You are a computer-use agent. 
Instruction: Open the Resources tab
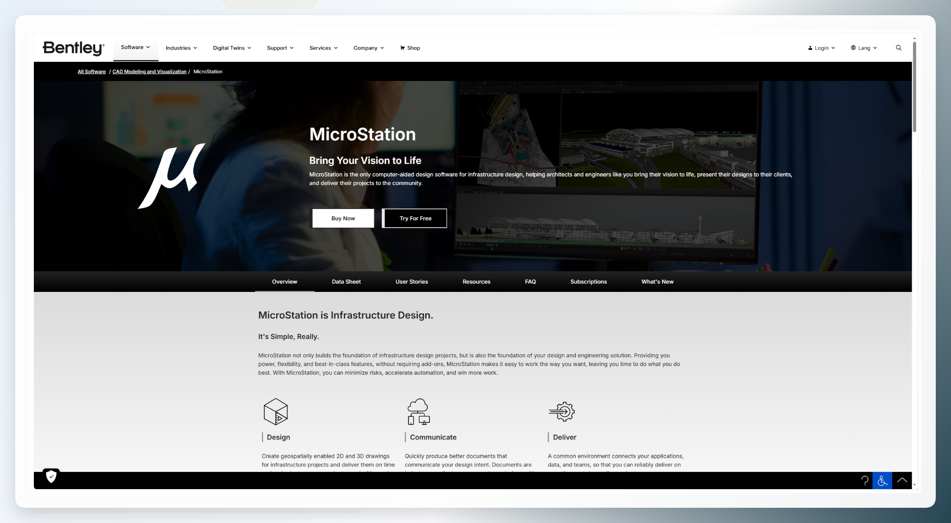pyautogui.click(x=476, y=282)
